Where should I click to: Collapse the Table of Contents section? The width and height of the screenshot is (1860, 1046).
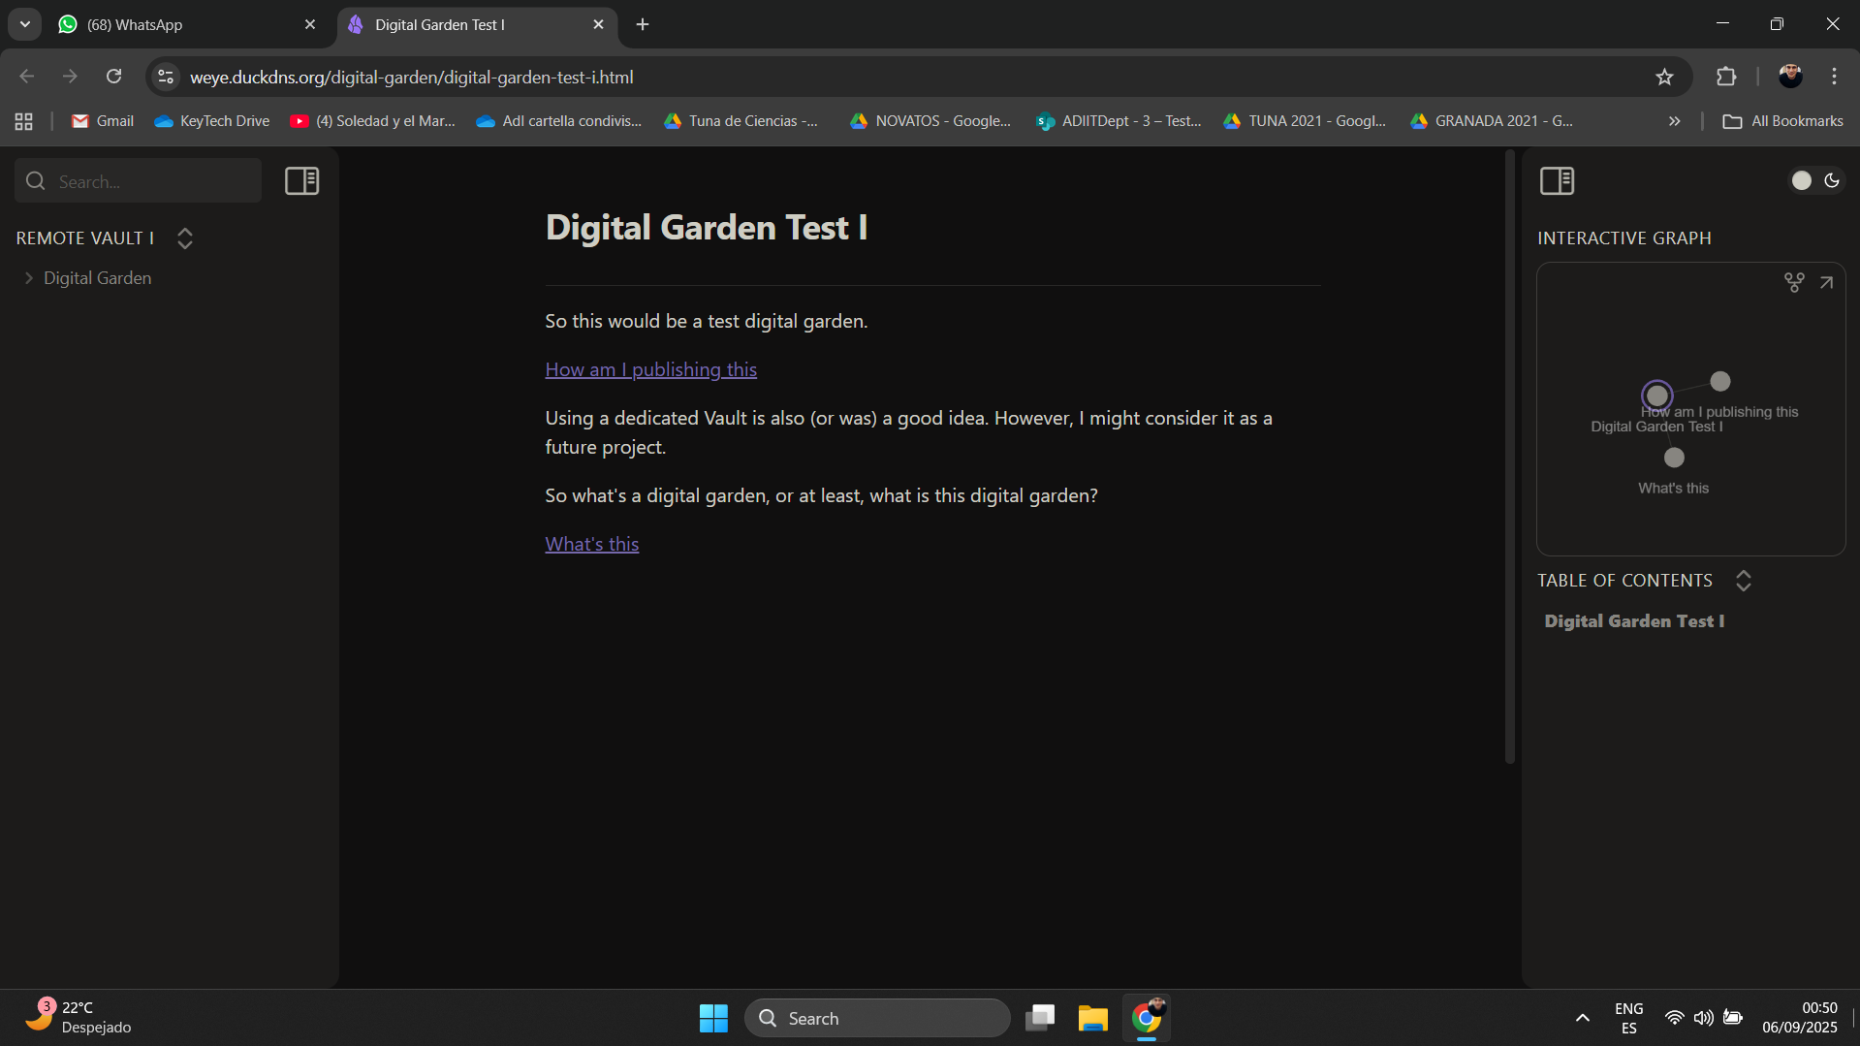[x=1744, y=580]
